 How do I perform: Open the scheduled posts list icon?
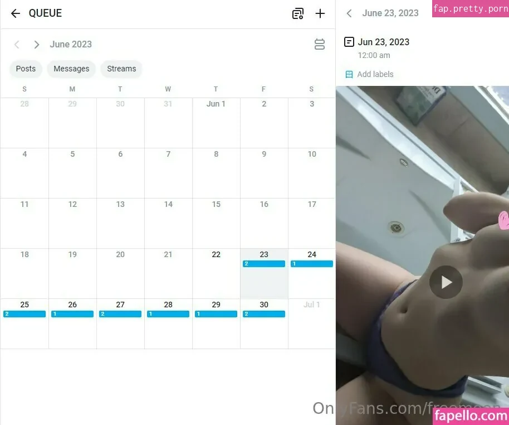[x=298, y=13]
